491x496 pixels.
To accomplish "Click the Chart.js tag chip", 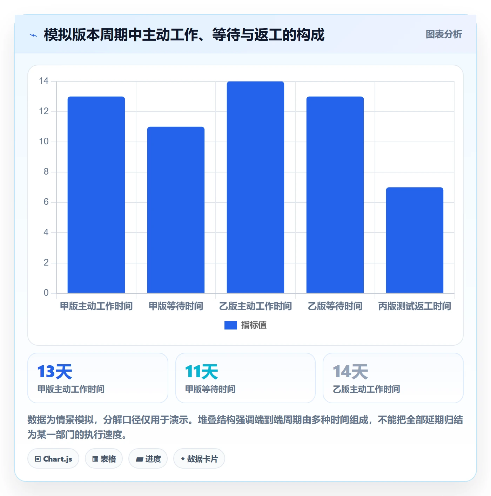I will tap(53, 459).
